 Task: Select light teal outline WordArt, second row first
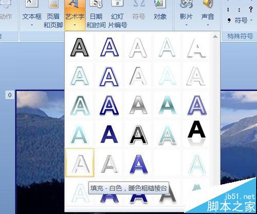(x=79, y=76)
